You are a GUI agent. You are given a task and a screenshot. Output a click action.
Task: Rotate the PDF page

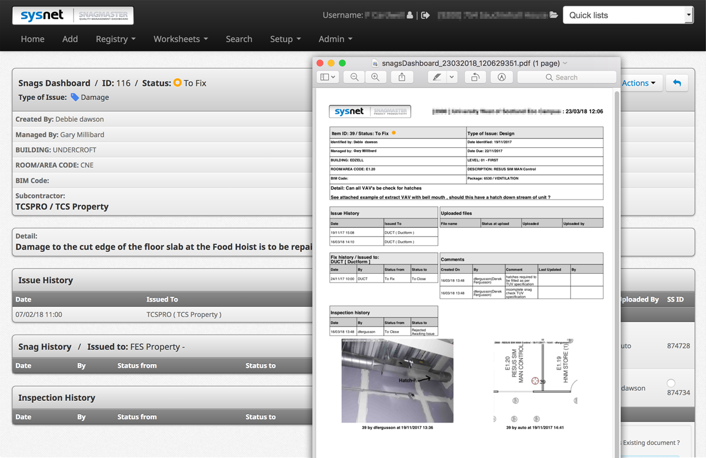[475, 77]
